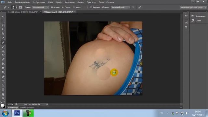The height and width of the screenshot is (117, 208).
Task: Open the Просмотр menu
Action: tap(91, 2)
